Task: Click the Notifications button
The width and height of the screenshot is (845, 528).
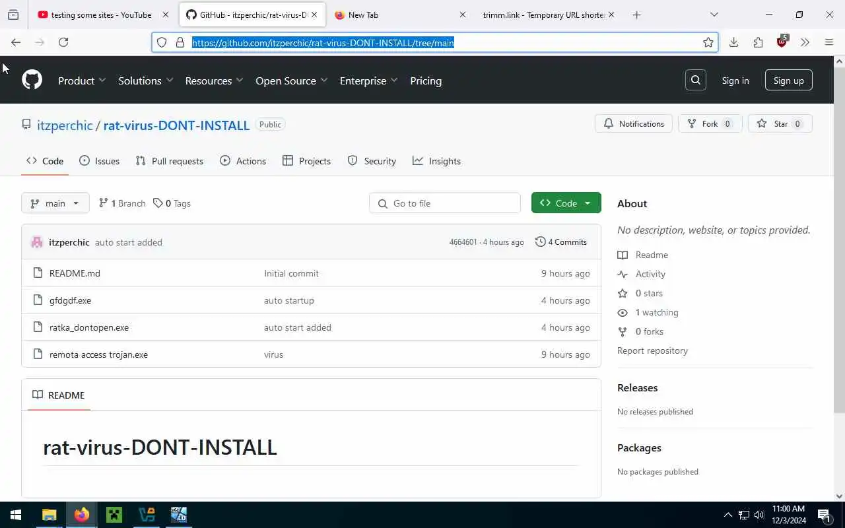Action: tap(634, 123)
